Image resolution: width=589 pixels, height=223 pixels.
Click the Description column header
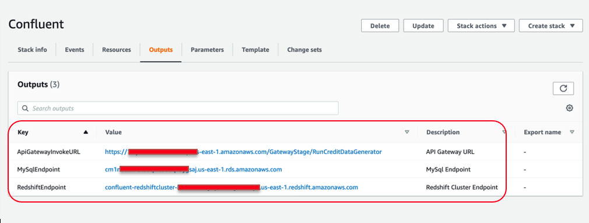click(x=443, y=132)
